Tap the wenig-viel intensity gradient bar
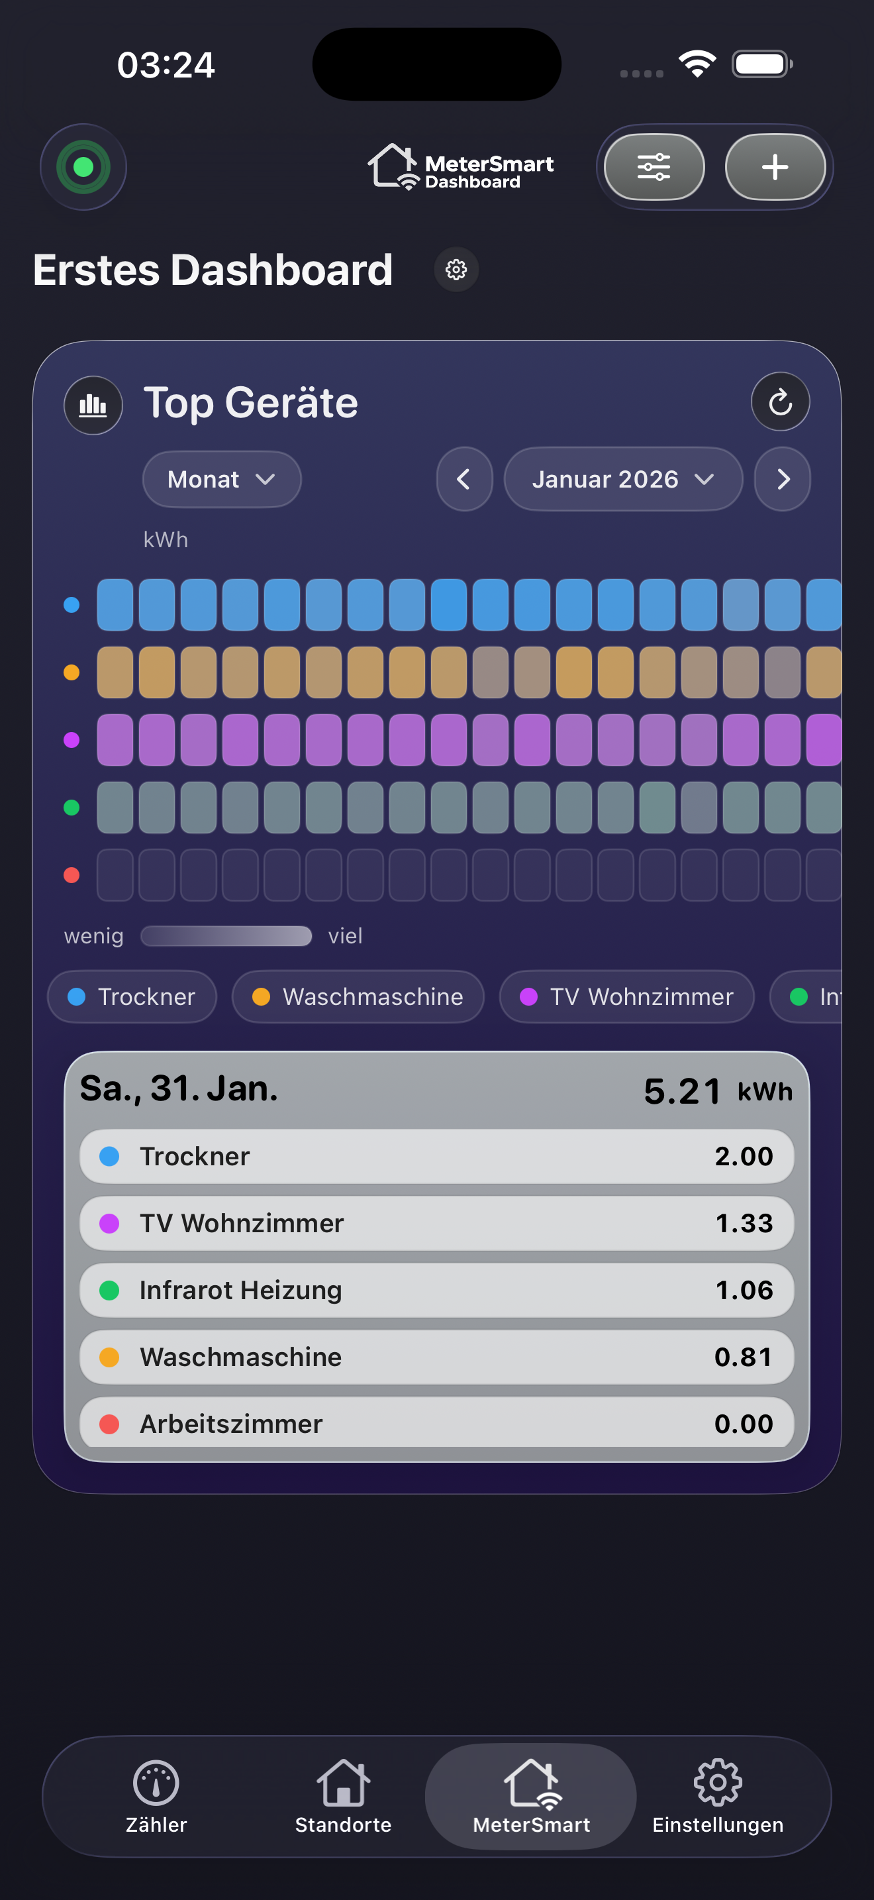874x1900 pixels. 226,936
